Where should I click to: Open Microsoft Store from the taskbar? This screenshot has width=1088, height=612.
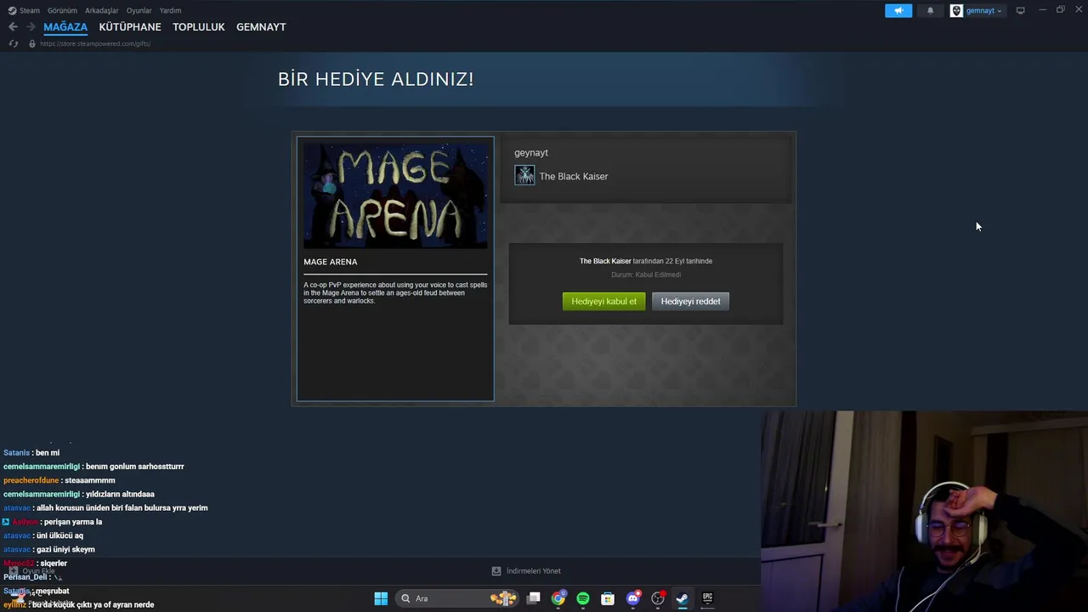pos(608,598)
